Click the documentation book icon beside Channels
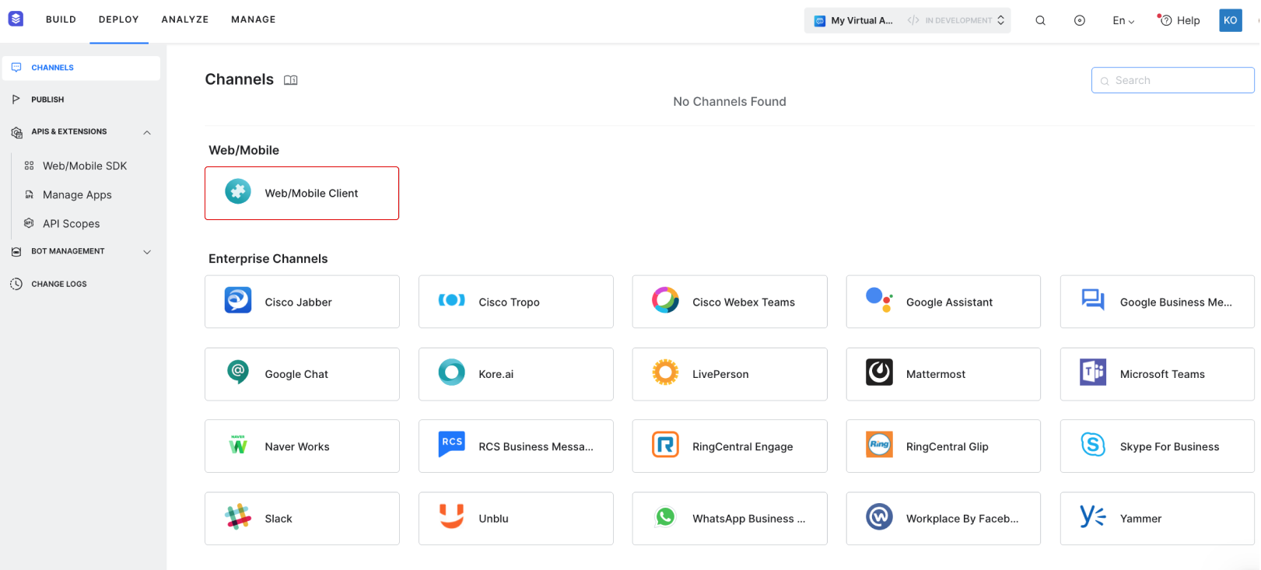Viewport: 1261px width, 570px height. (291, 80)
